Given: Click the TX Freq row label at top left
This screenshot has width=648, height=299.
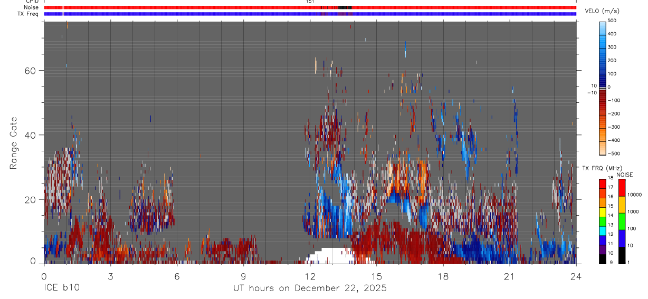Looking at the screenshot, I should pos(28,14).
